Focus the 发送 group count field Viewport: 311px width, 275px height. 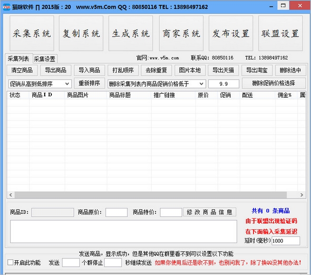tap(71, 263)
